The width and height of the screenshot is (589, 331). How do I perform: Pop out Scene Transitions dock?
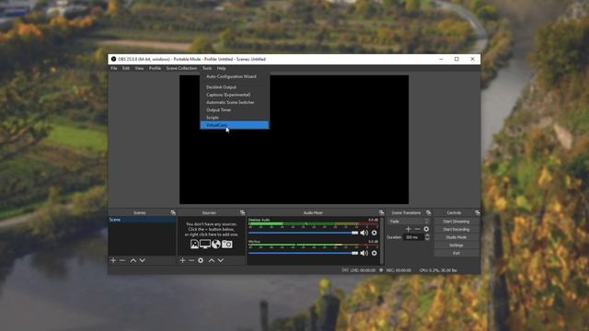coord(429,212)
